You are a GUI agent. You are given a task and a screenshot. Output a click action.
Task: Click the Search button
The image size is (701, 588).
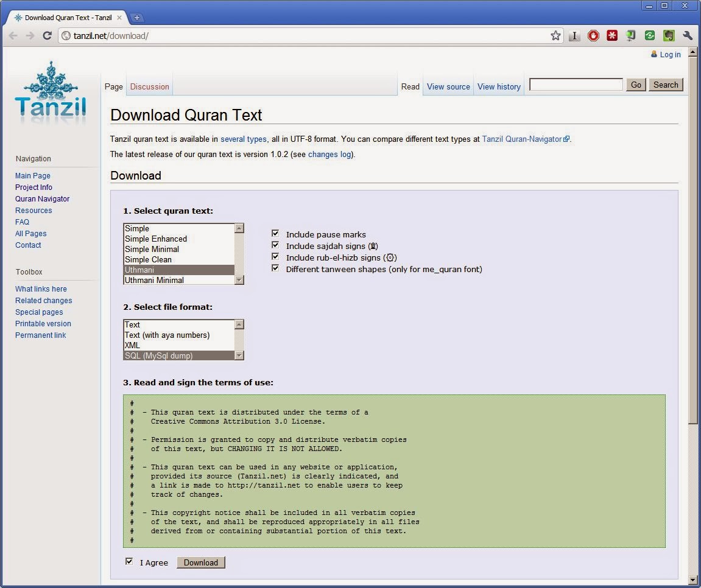tap(666, 85)
